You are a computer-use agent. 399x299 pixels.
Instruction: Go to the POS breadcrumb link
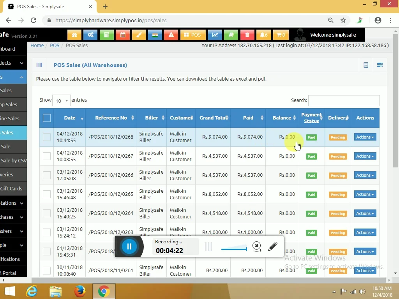click(55, 45)
